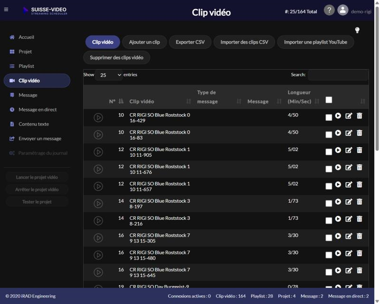Screen dimensions: 380x304
Task: Open the demo-rigi user avatar
Action: (x=342, y=10)
